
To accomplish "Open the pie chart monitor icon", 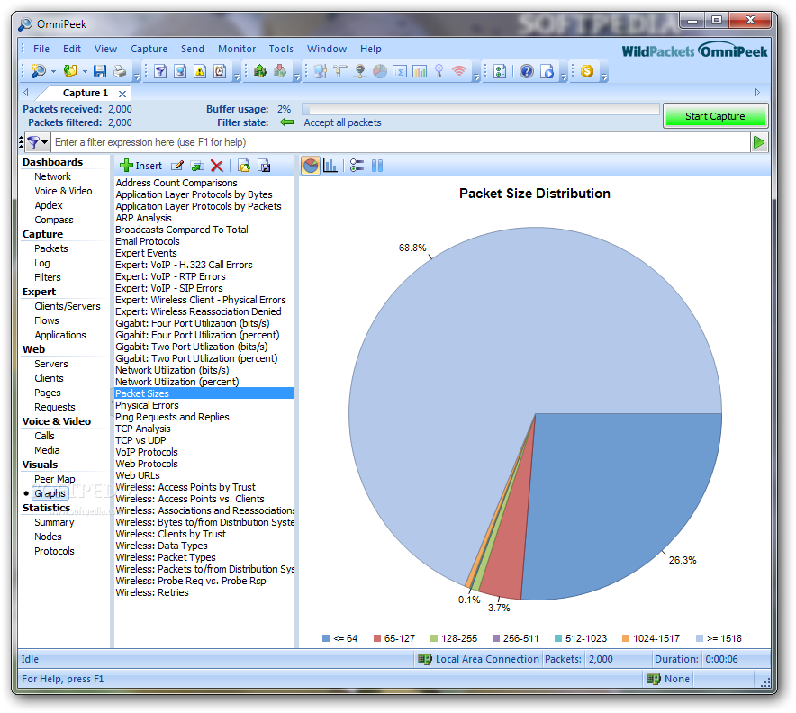I will coord(380,71).
